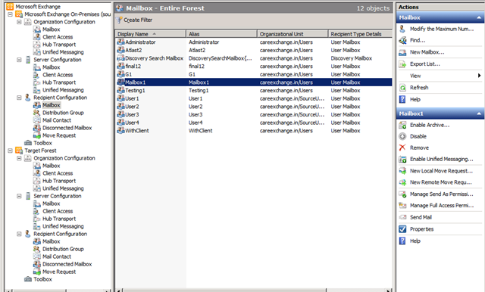Click the Disable mailbox icon
Viewport: 485px width, 292px height.
(402, 136)
